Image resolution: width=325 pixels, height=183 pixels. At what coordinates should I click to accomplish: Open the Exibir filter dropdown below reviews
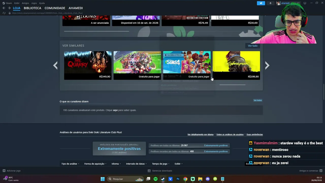(x=179, y=164)
